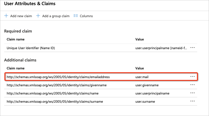Click the user.mail value cell

click(142, 77)
